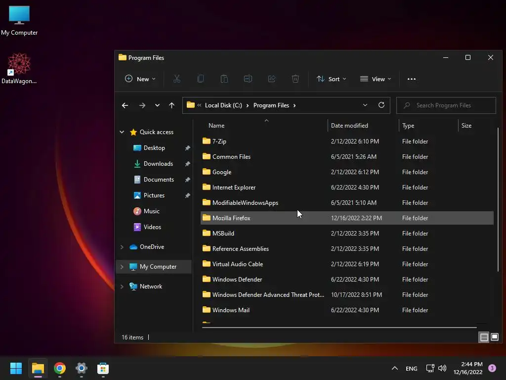This screenshot has height=380, width=506.
Task: Open the Sort dropdown menu
Action: tap(331, 79)
